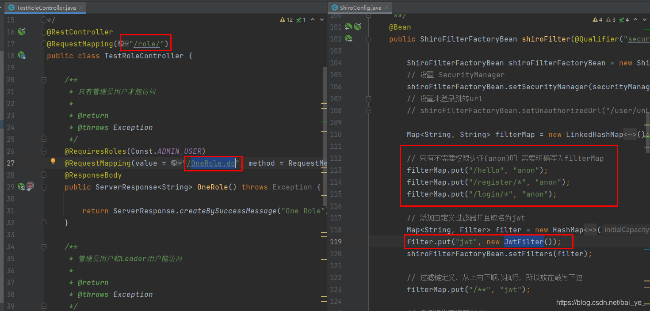Click the green bean-check gutter icon on line 101
This screenshot has height=311, width=650.
[358, 27]
